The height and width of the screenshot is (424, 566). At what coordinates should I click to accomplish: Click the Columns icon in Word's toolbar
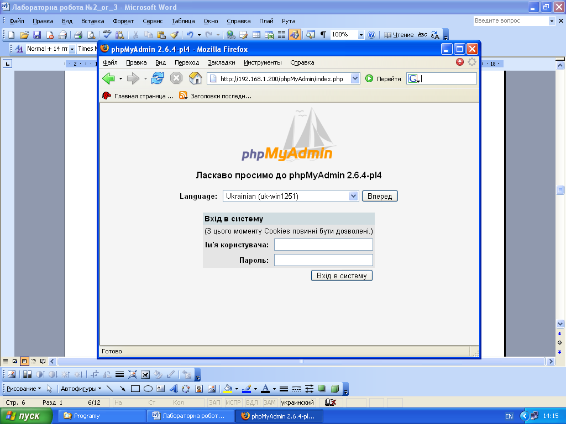pos(281,35)
